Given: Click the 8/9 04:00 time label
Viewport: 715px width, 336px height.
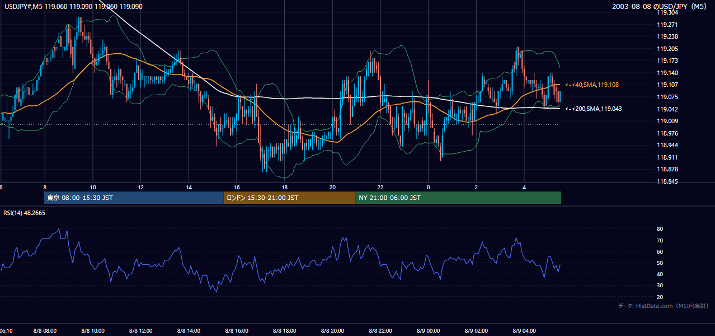Looking at the screenshot, I should pos(524,331).
